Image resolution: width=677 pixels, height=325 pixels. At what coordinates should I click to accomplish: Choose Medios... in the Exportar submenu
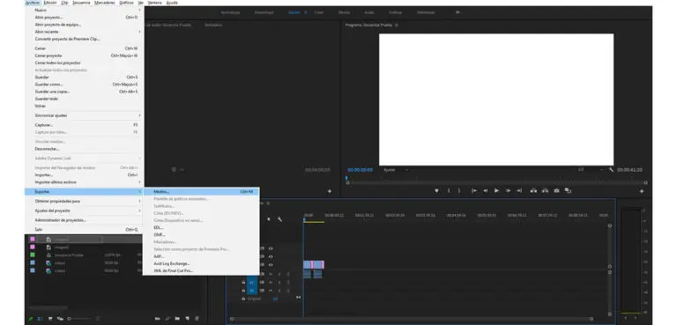(x=201, y=192)
